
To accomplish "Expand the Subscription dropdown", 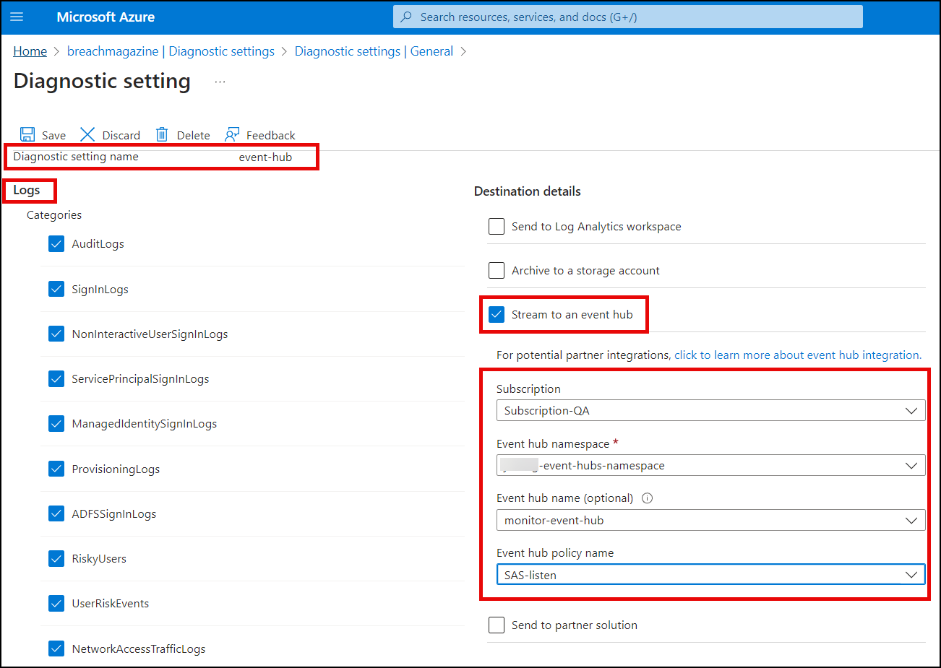I will (x=710, y=411).
